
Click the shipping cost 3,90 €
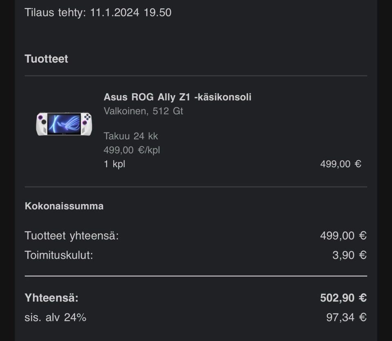click(349, 255)
